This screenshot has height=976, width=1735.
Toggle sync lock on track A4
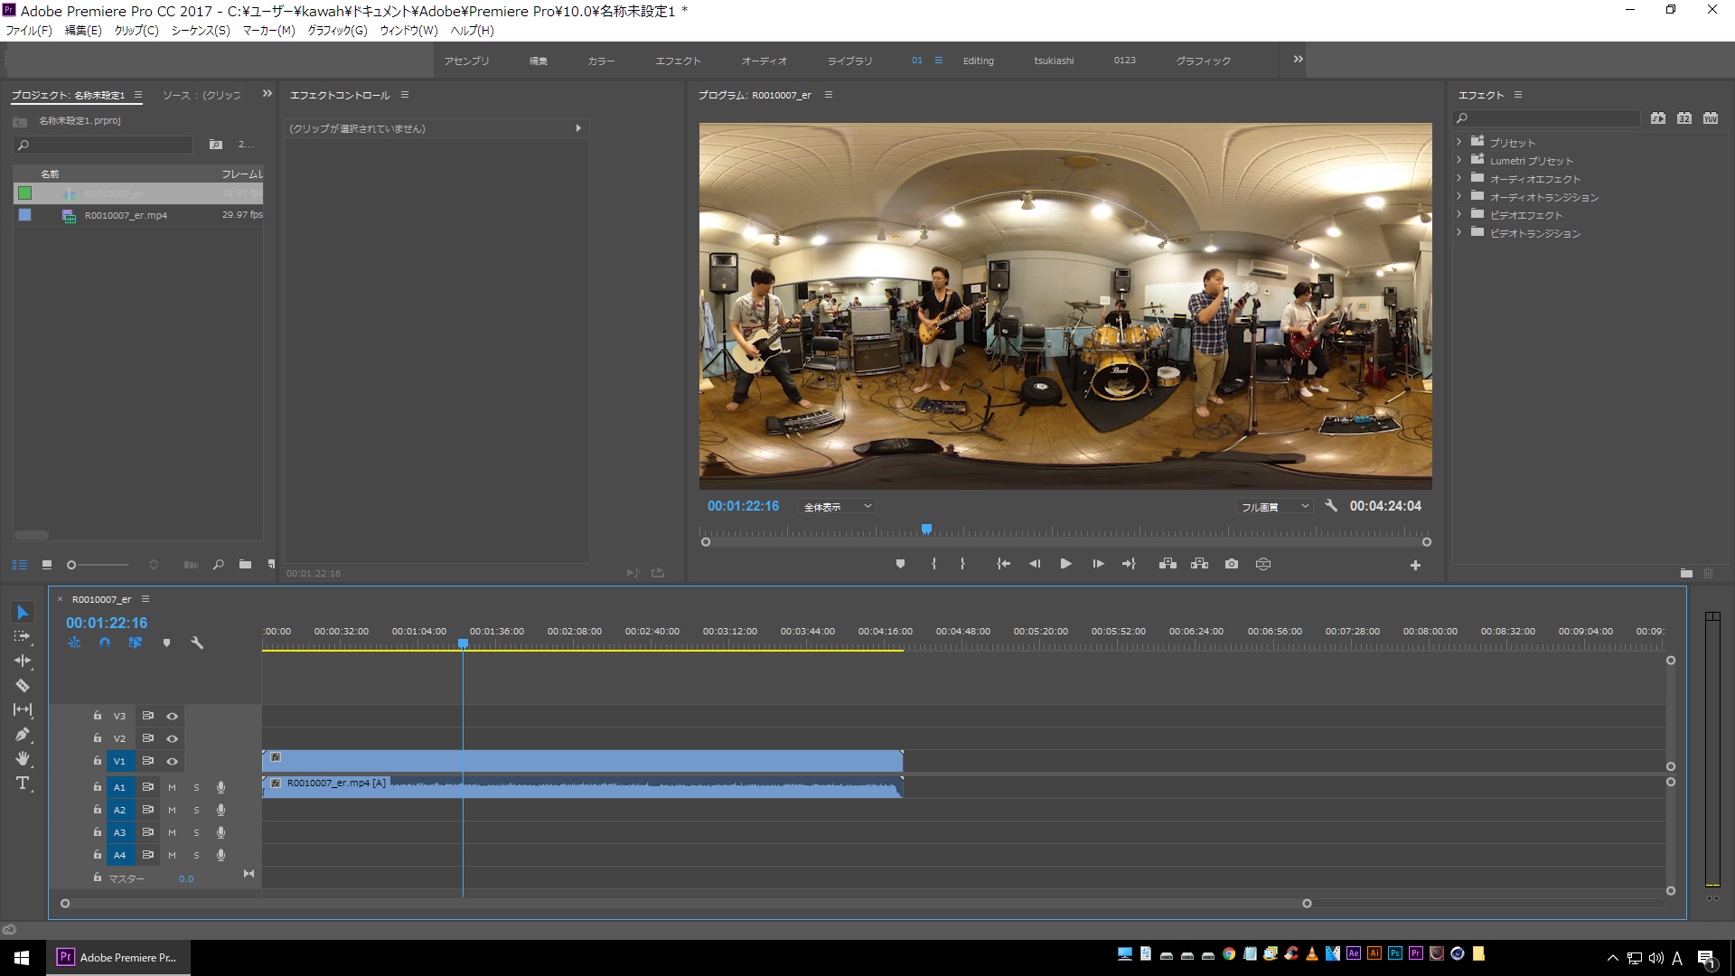click(x=147, y=855)
